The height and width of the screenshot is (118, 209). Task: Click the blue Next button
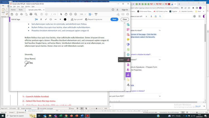coord(114,19)
